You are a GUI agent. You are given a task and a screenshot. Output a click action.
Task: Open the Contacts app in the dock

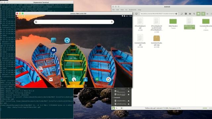tap(85, 79)
